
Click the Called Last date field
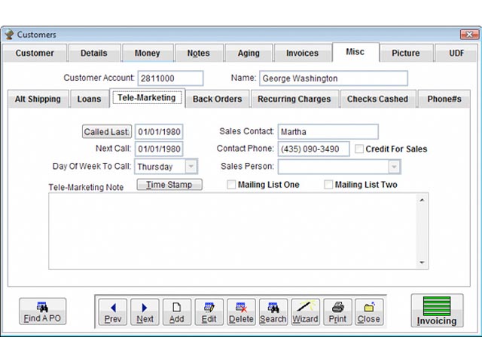[159, 132]
